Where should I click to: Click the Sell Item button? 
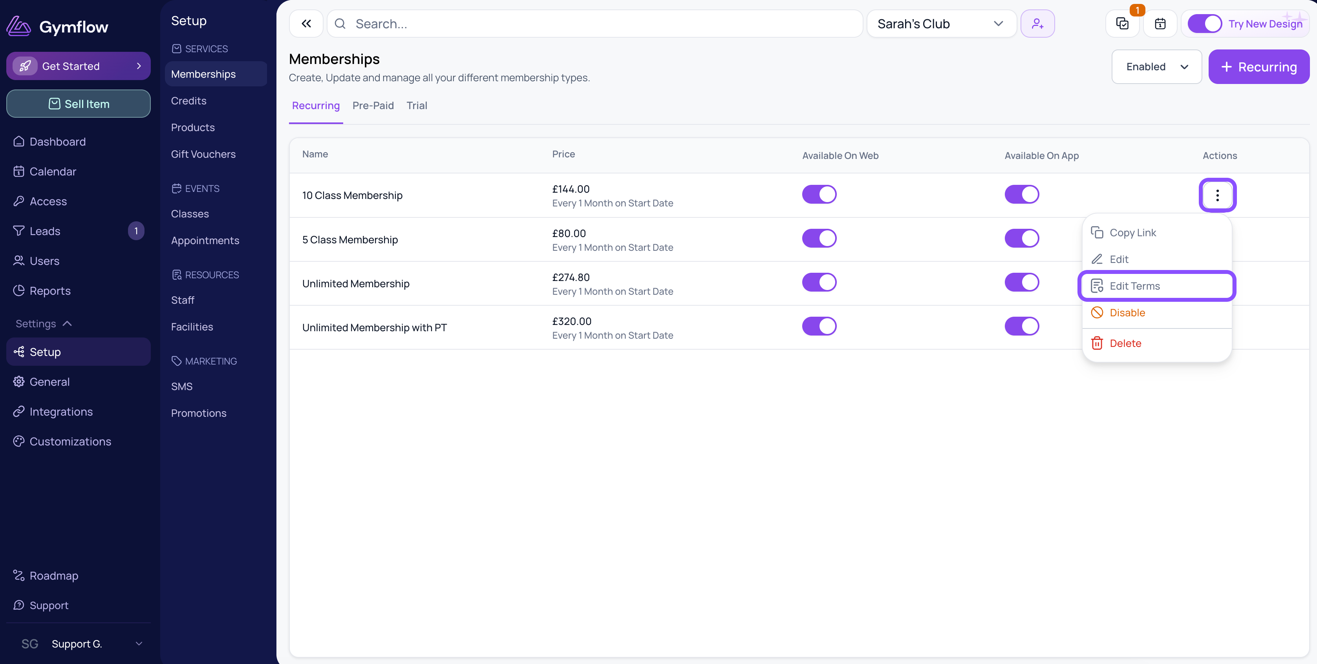[78, 104]
